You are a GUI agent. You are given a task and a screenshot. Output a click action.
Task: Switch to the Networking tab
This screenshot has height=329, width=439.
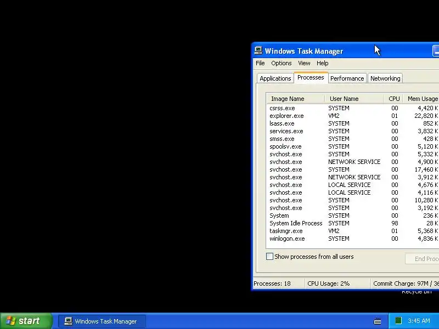click(x=385, y=78)
